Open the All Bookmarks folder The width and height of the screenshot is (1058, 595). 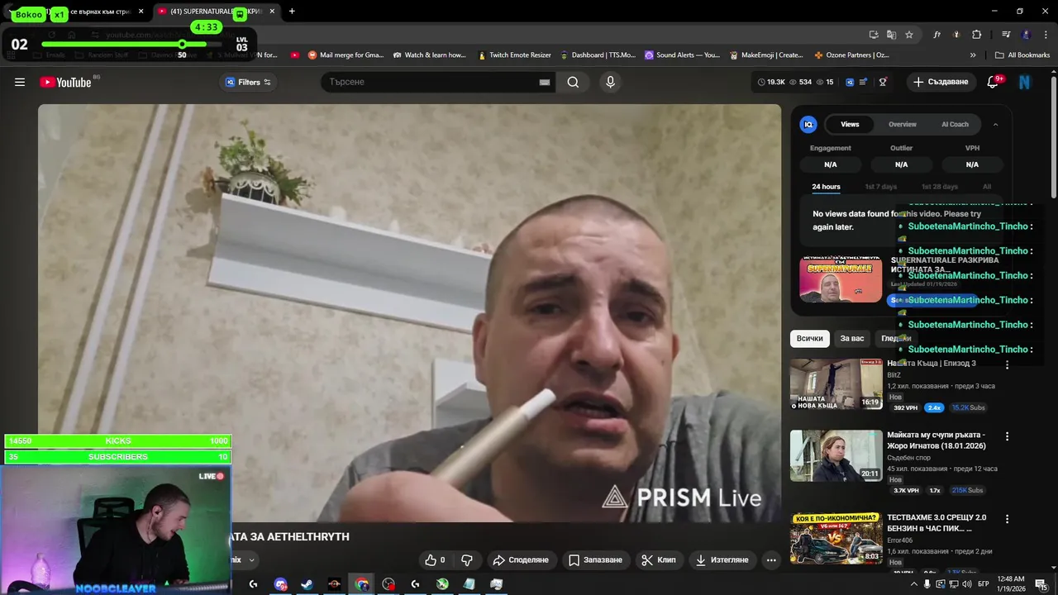(x=1022, y=55)
